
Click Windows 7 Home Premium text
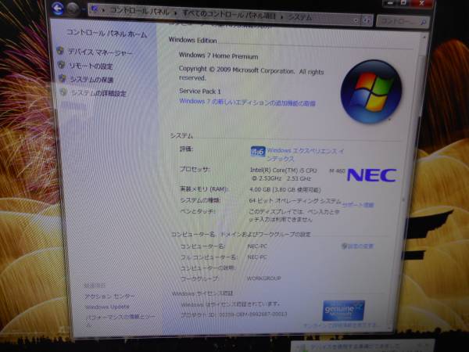click(x=218, y=56)
